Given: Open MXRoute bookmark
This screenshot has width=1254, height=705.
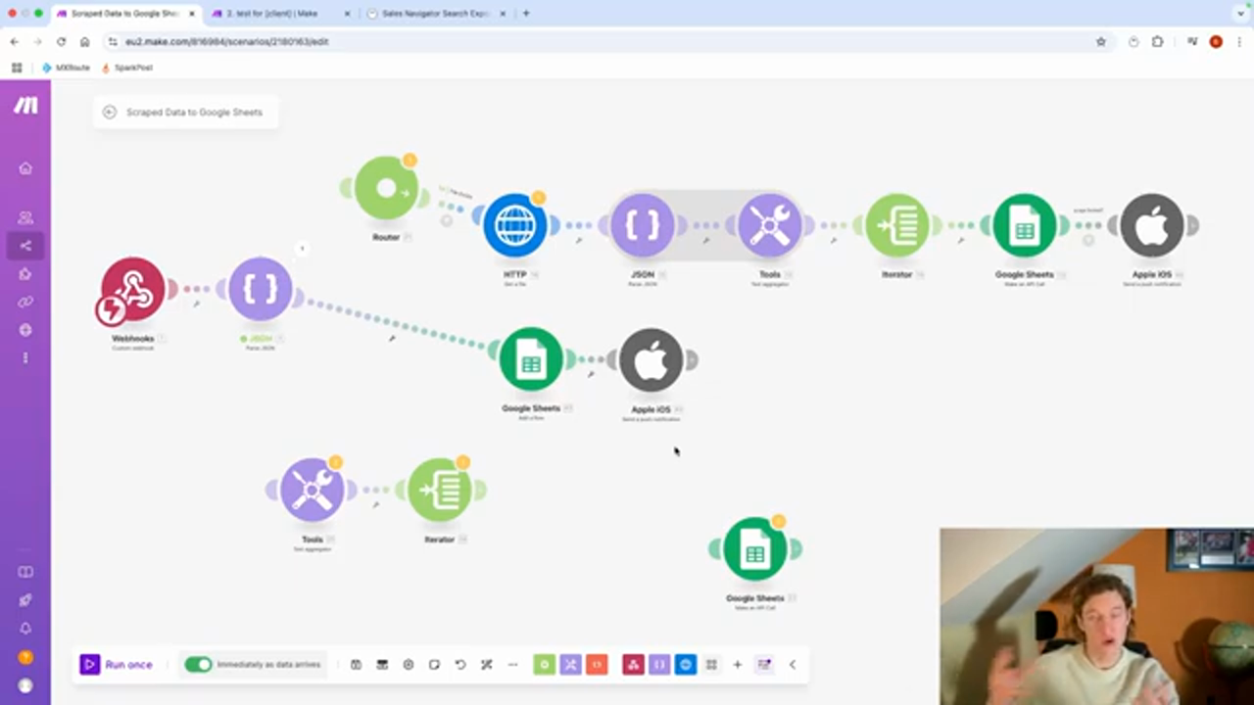Looking at the screenshot, I should 66,68.
